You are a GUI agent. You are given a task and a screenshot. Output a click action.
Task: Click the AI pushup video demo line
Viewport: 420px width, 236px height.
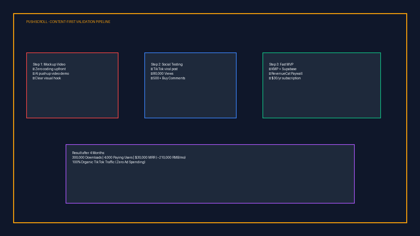click(51, 73)
